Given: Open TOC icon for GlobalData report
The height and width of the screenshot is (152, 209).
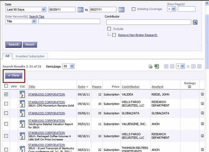Looking at the screenshot, I should [x=22, y=113].
